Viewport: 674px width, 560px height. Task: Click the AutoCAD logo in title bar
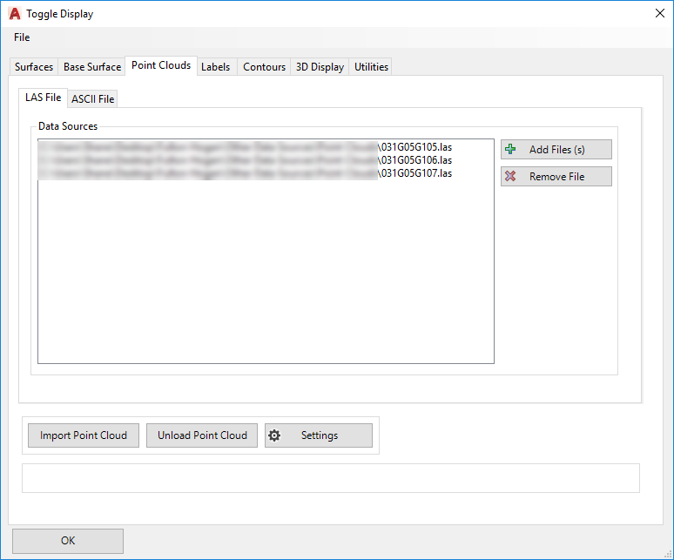pos(14,14)
